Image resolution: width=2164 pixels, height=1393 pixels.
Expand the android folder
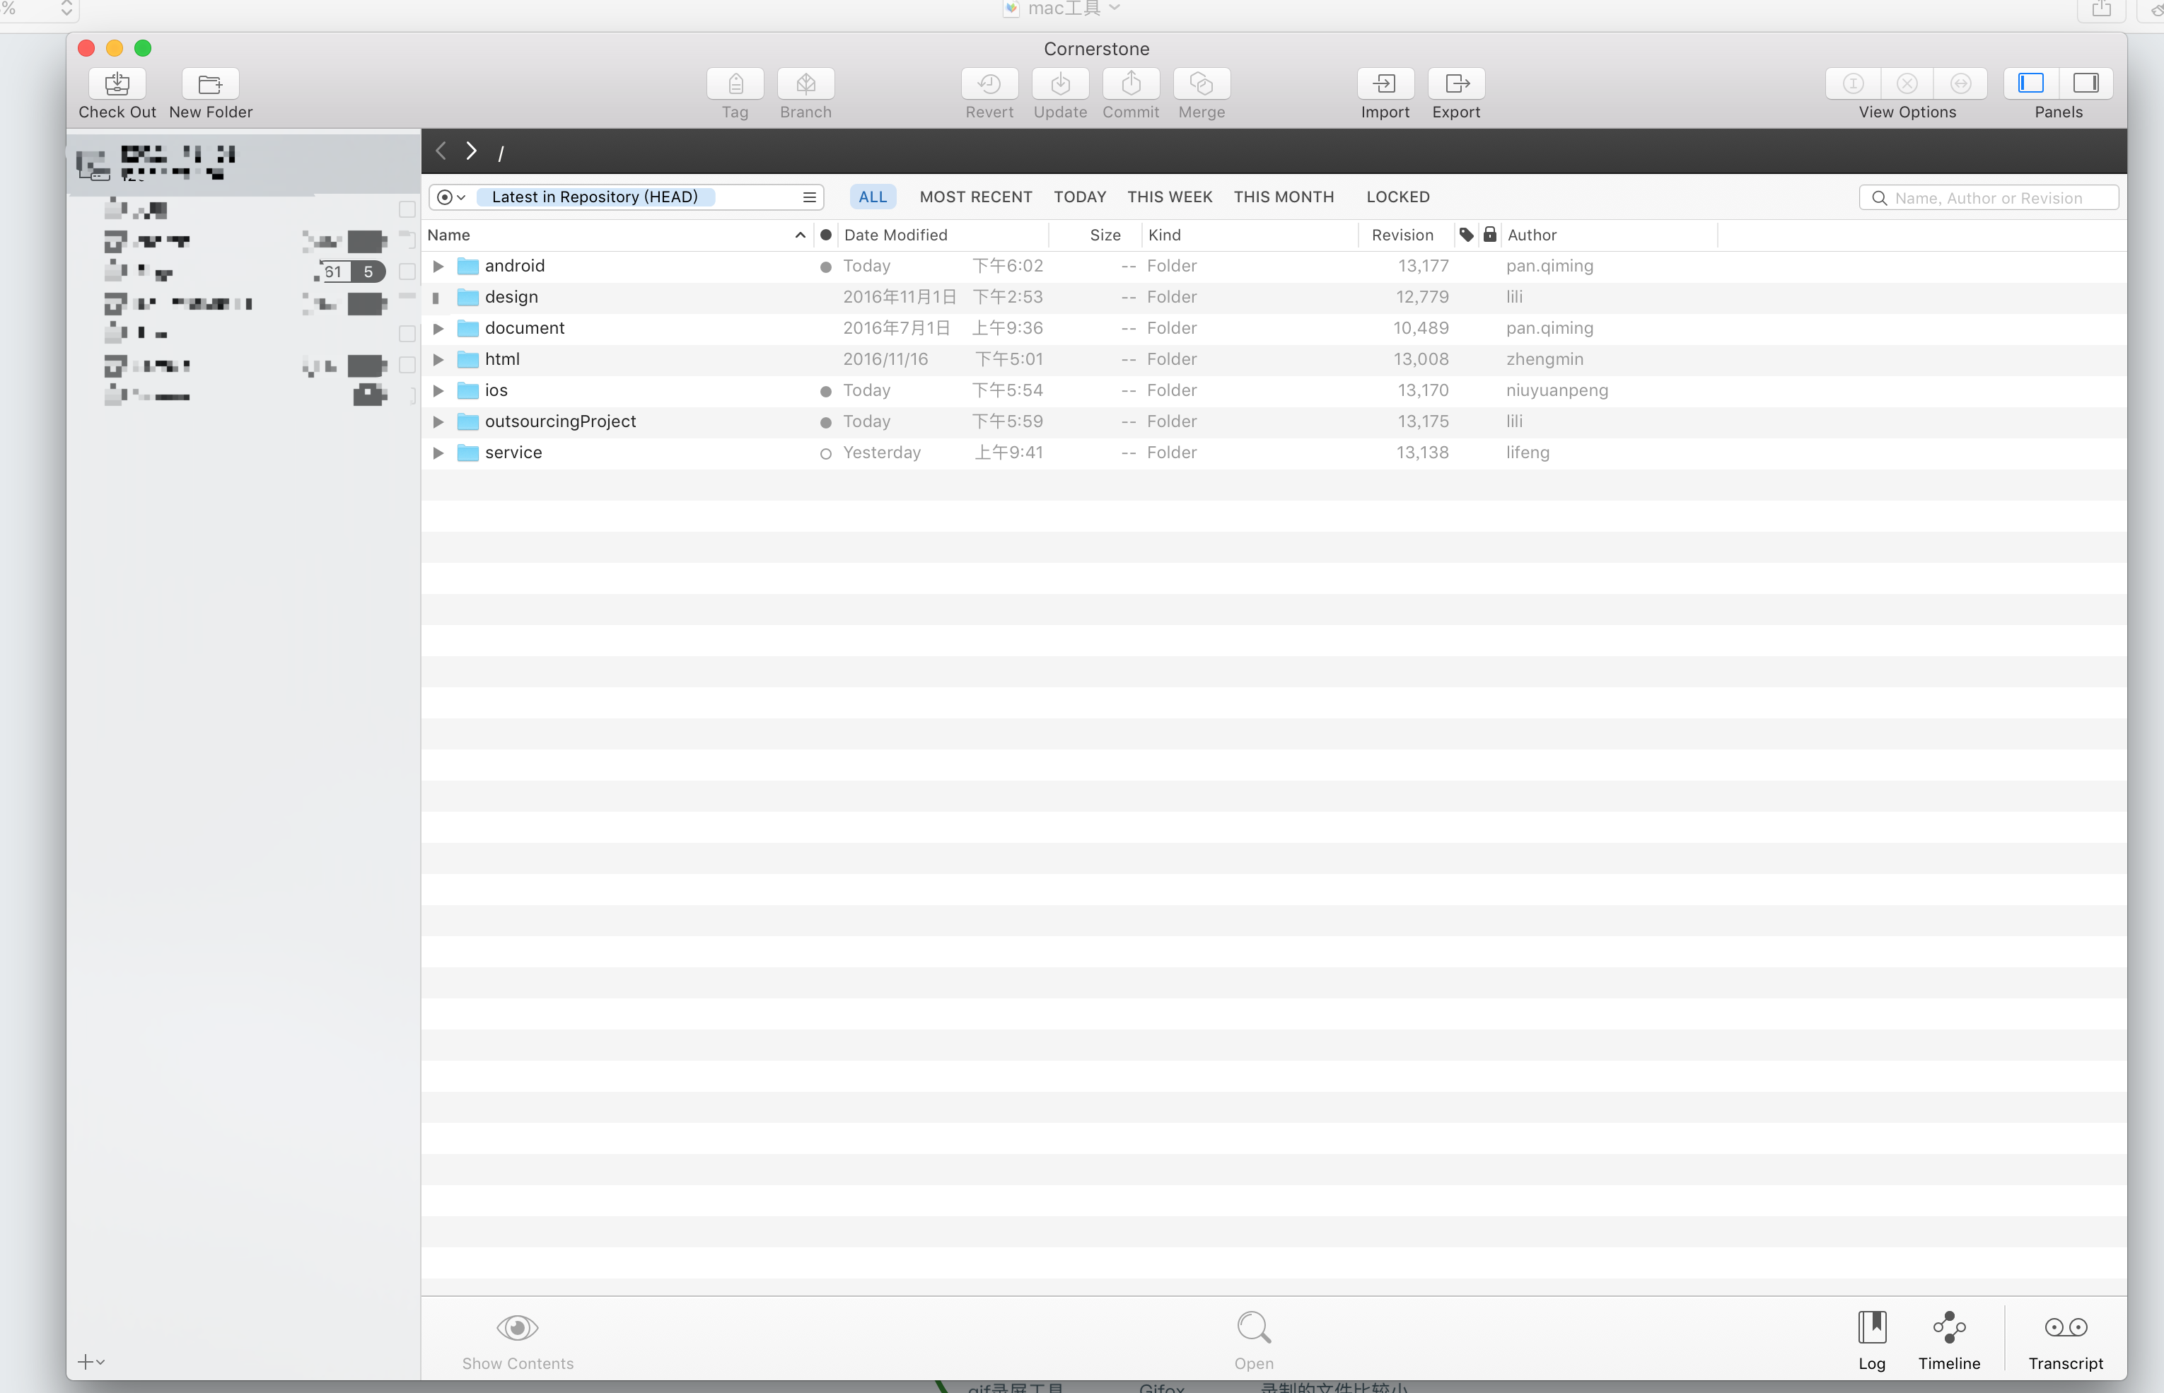tap(438, 266)
